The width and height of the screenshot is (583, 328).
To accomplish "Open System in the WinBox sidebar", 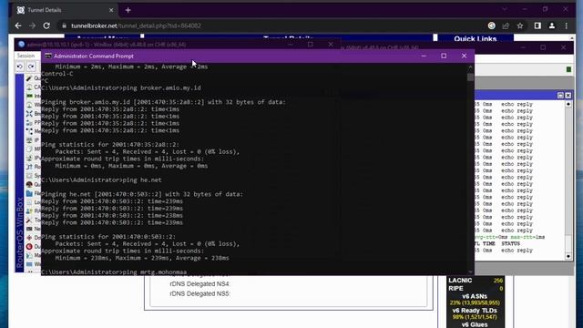I will tap(33, 176).
